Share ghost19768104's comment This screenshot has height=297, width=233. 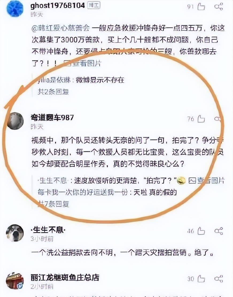click(x=219, y=7)
